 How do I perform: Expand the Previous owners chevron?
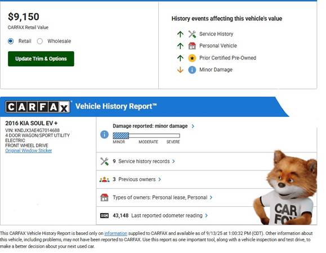[x=160, y=179]
